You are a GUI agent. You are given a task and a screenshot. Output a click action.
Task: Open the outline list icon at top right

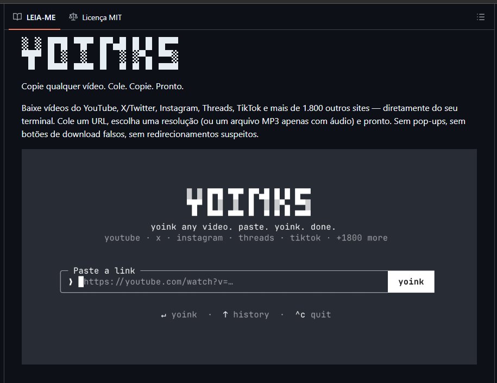coord(481,17)
